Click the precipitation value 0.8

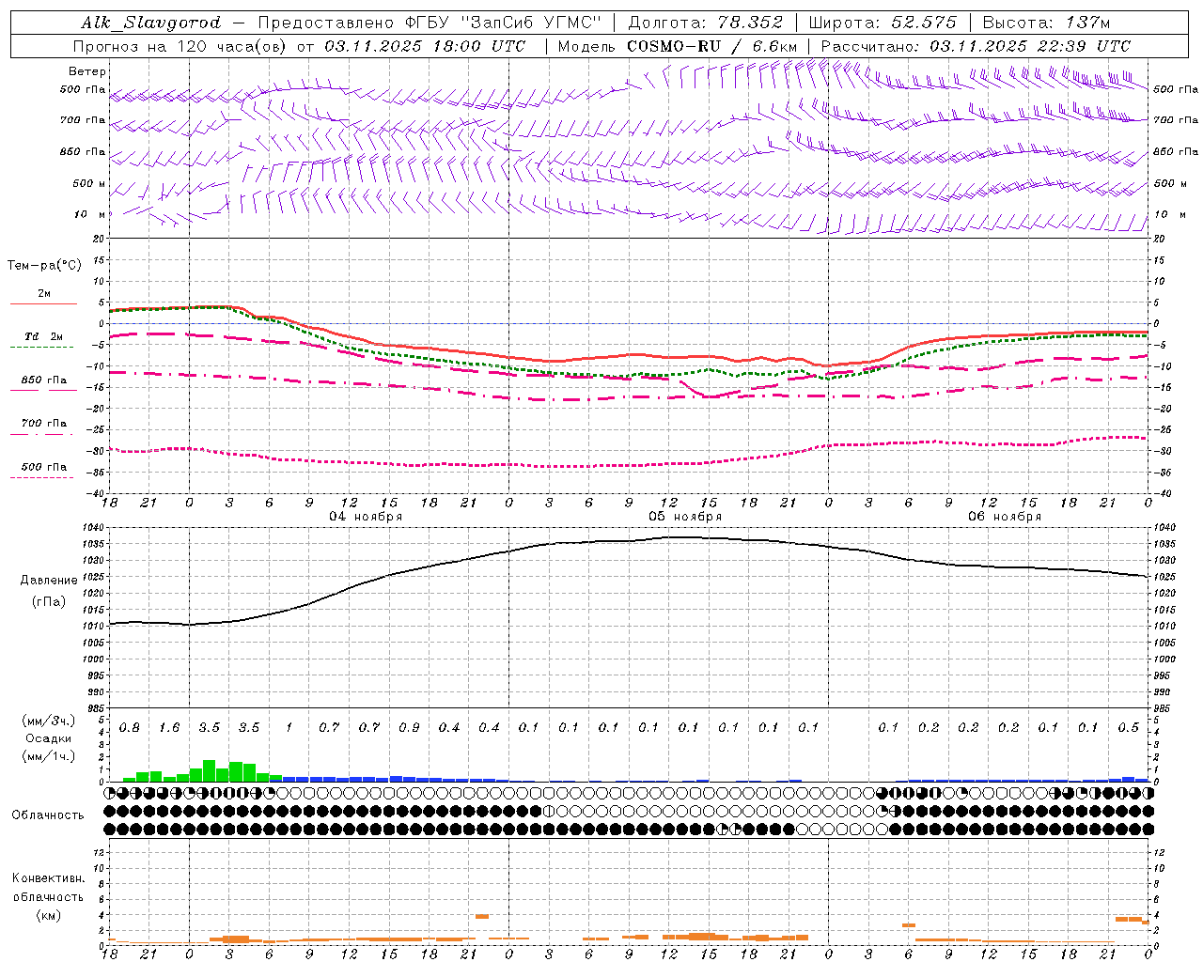130,728
